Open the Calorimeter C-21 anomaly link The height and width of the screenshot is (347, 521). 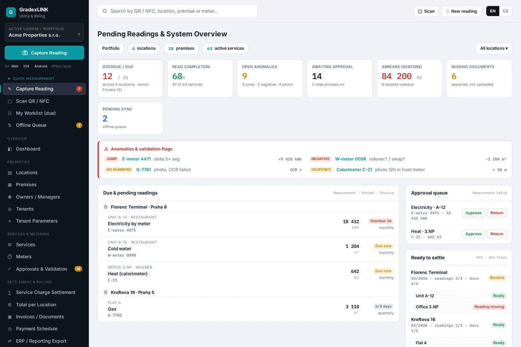pyautogui.click(x=354, y=170)
